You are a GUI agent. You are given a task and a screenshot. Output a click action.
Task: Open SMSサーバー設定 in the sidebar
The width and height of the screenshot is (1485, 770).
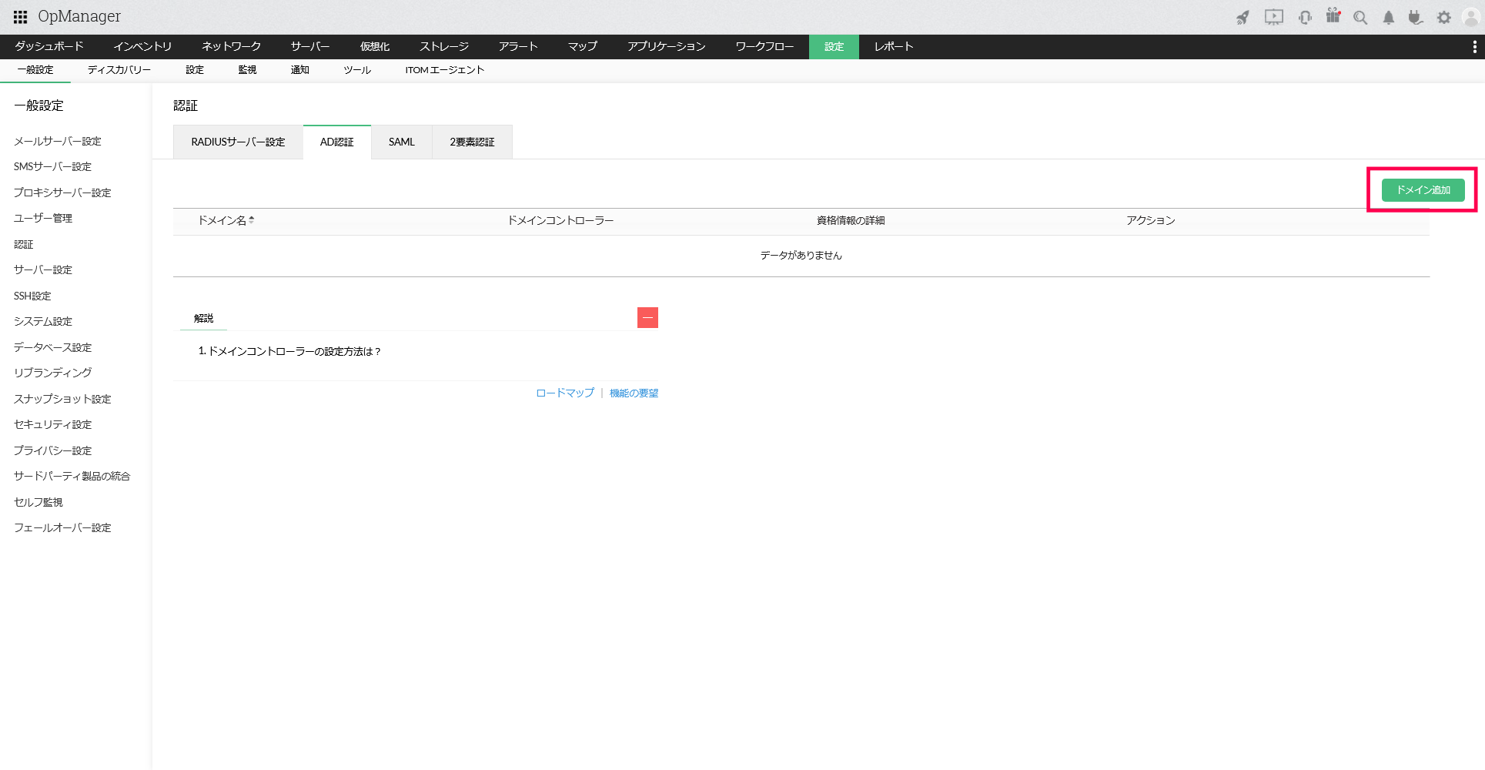coord(52,167)
